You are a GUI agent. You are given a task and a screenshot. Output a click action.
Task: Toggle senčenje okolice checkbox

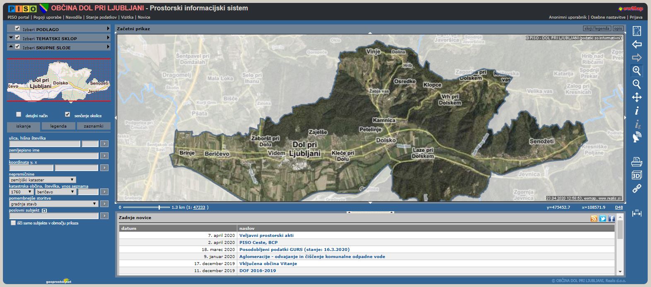pos(68,115)
